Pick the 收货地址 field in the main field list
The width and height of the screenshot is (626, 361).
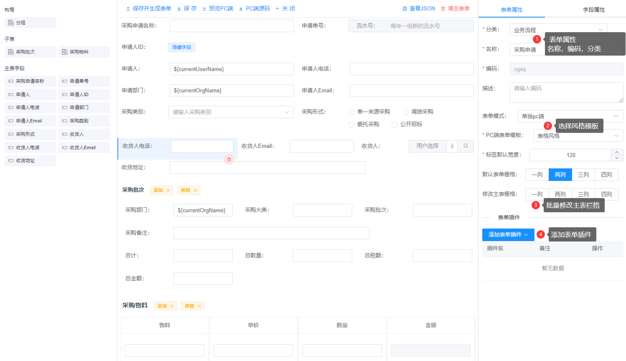coord(30,160)
